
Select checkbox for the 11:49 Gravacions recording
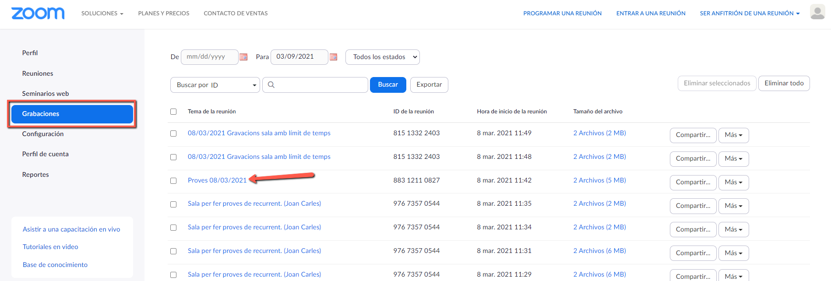click(x=173, y=133)
